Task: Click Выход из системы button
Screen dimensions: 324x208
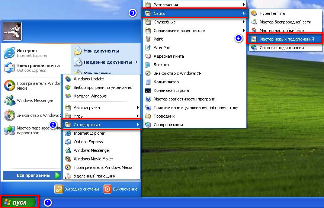Action: coord(77,189)
